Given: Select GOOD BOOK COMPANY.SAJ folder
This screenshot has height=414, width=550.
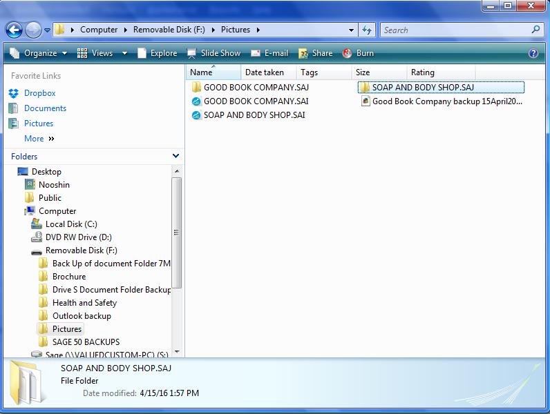Looking at the screenshot, I should (250, 87).
